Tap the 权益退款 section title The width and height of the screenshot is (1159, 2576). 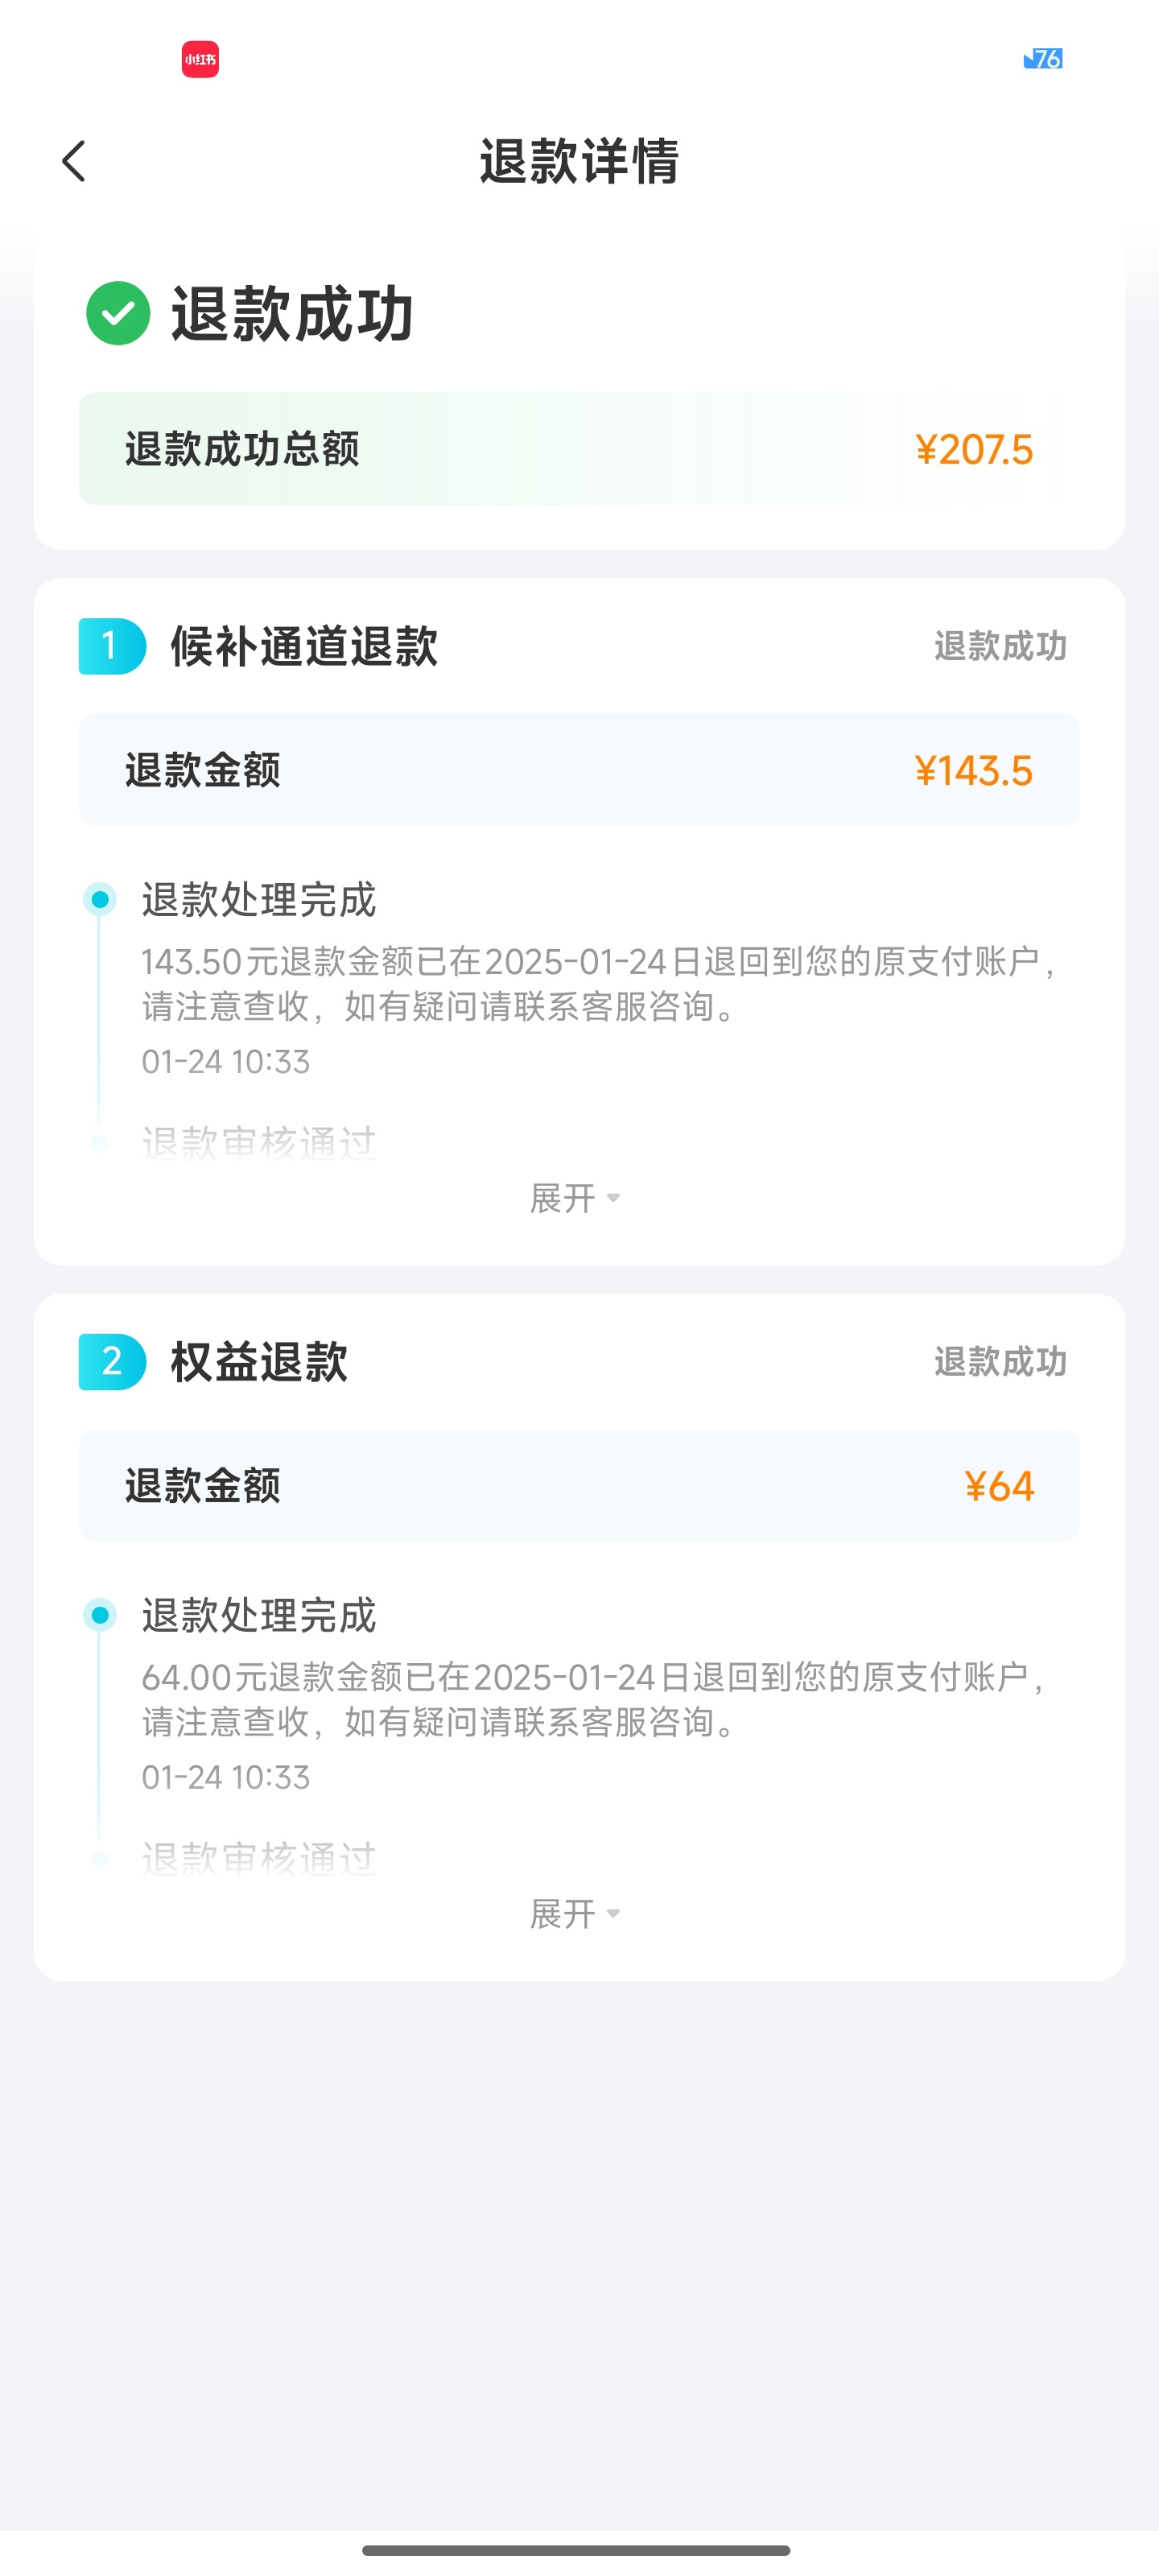(259, 1362)
